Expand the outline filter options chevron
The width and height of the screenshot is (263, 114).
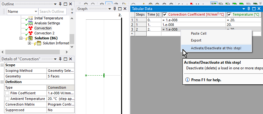[x=72, y=9]
